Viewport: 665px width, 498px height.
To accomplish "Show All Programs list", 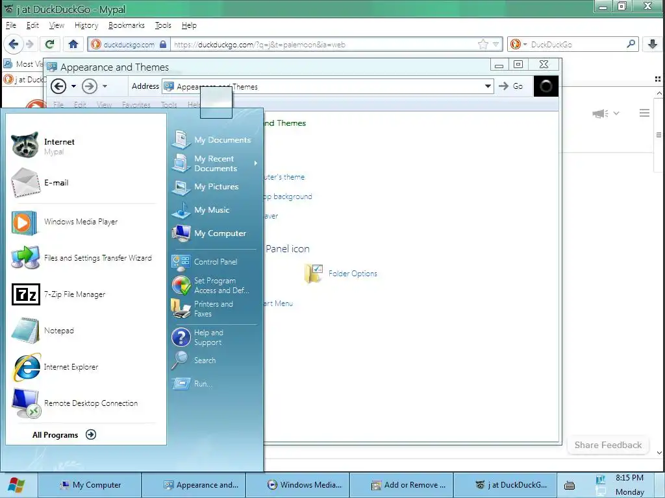I will click(64, 434).
